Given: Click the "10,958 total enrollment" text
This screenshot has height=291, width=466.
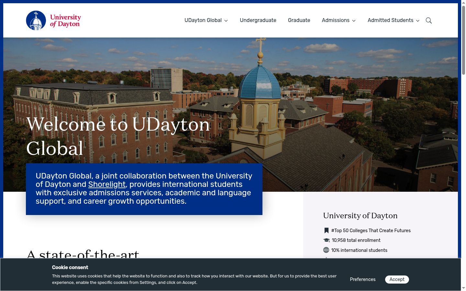Looking at the screenshot, I should click(356, 240).
